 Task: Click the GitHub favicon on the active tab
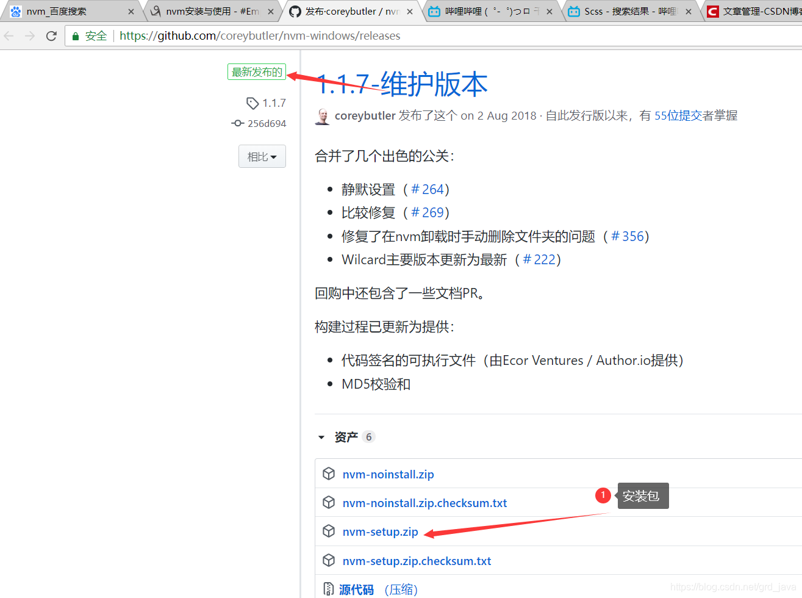(295, 12)
